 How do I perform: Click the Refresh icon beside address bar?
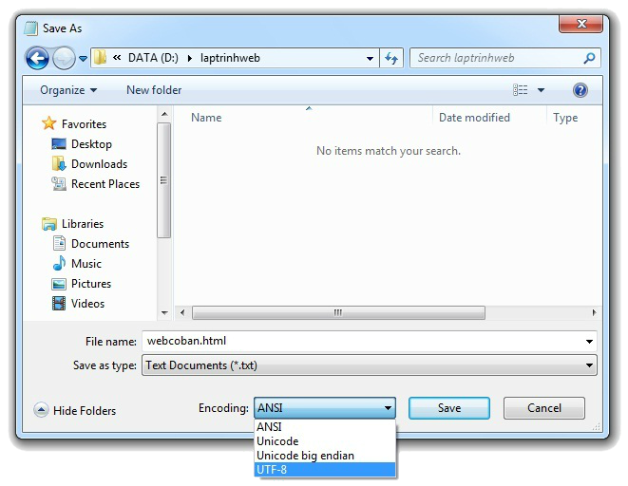point(391,58)
